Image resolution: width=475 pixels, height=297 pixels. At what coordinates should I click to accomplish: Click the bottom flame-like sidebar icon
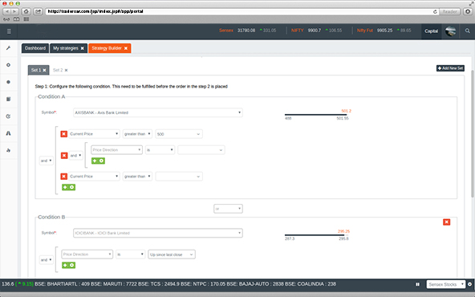point(9,150)
